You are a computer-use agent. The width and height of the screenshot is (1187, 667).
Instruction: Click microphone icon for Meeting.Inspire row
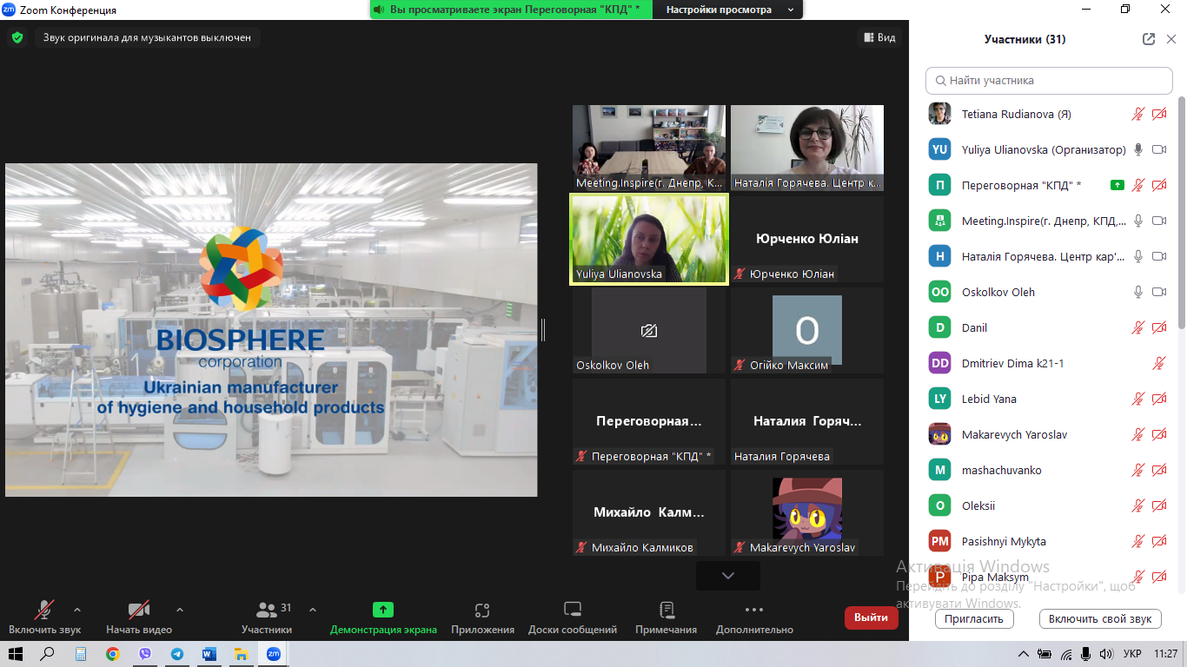tap(1138, 221)
